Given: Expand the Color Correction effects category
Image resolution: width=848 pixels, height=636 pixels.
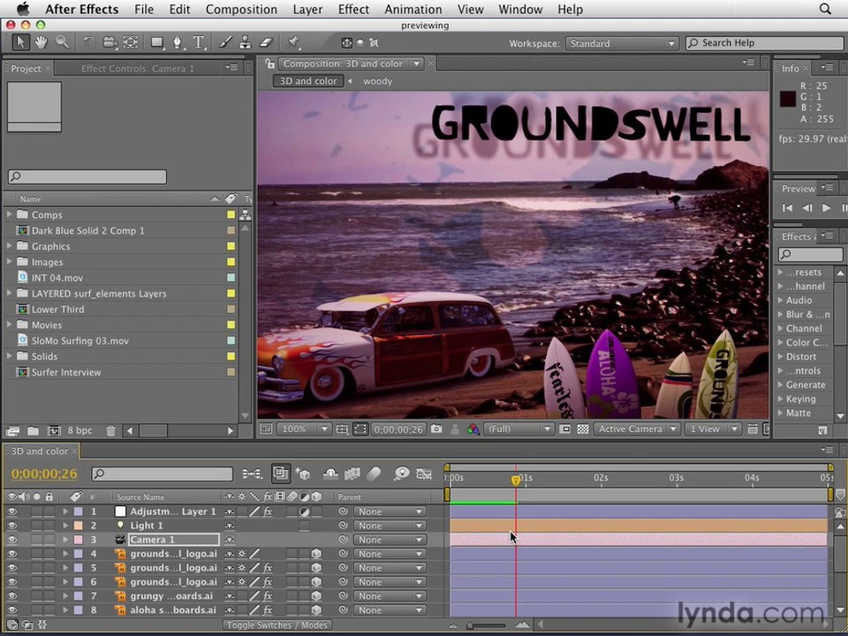Looking at the screenshot, I should pyautogui.click(x=780, y=343).
